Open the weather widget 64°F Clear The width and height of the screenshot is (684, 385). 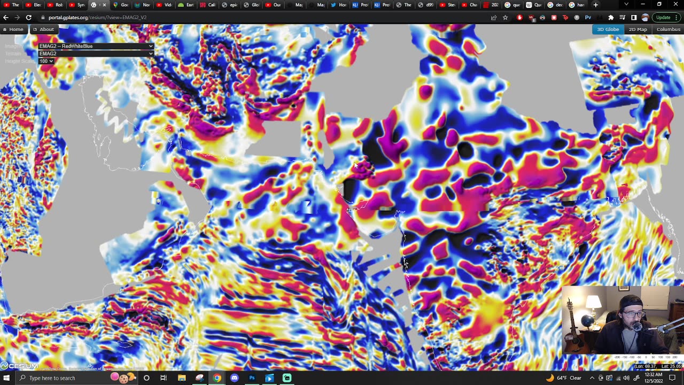pos(564,378)
